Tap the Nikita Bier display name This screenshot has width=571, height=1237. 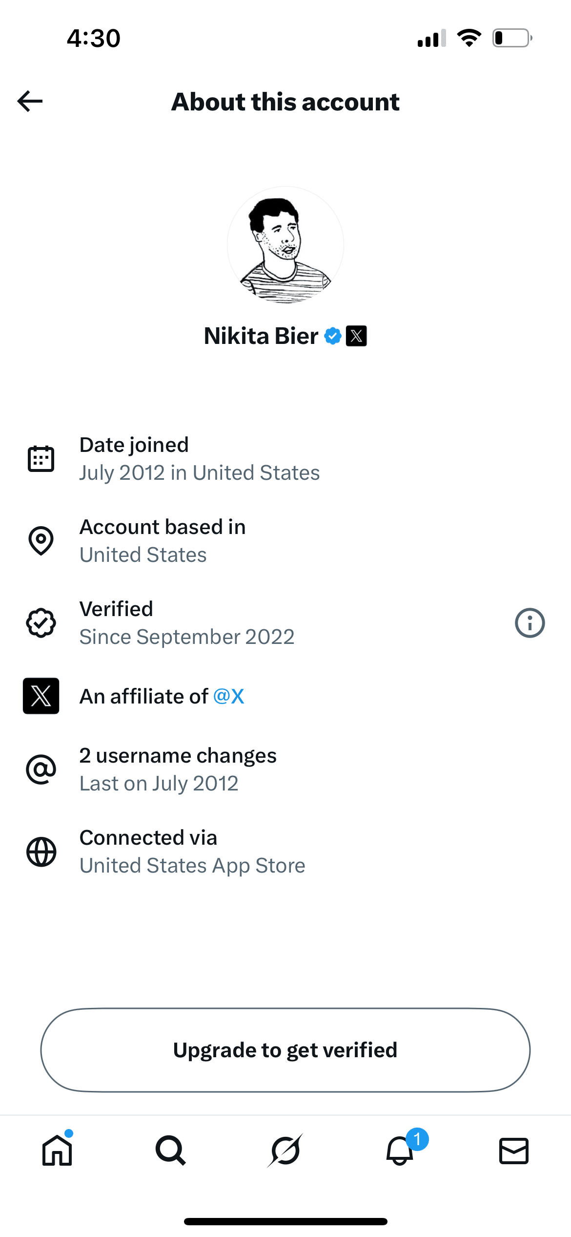261,336
